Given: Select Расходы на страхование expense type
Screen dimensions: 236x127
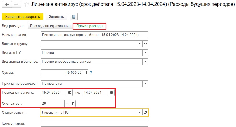Looking at the screenshot, I should (50, 26).
